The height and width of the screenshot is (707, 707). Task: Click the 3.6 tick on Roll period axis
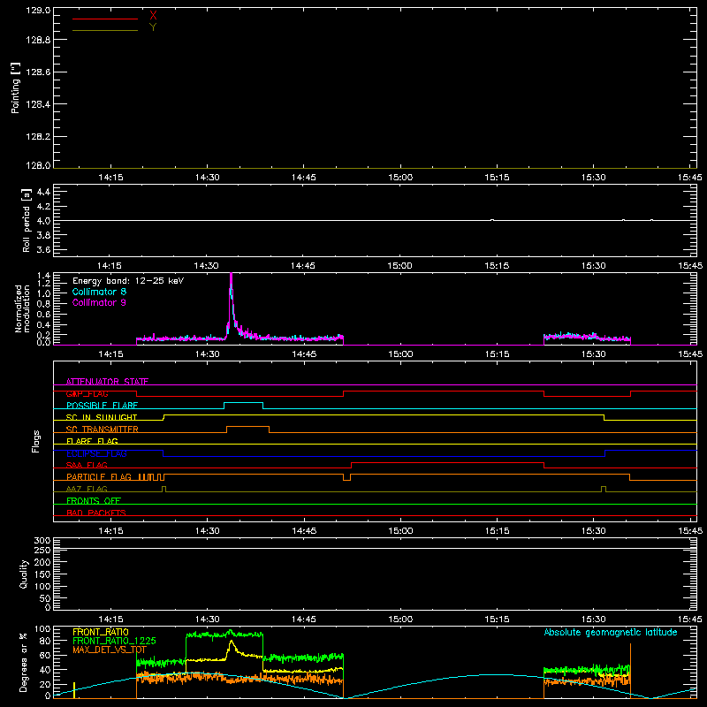point(43,249)
